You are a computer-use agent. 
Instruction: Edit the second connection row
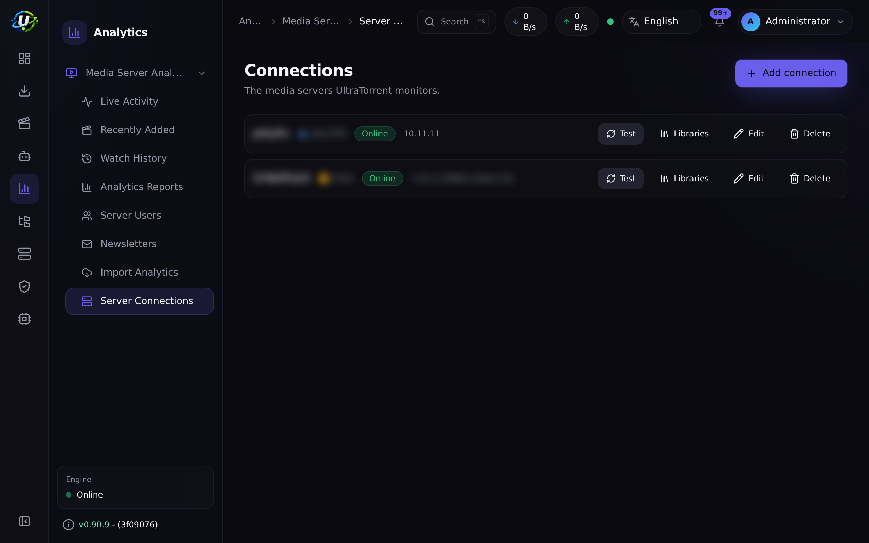point(749,179)
